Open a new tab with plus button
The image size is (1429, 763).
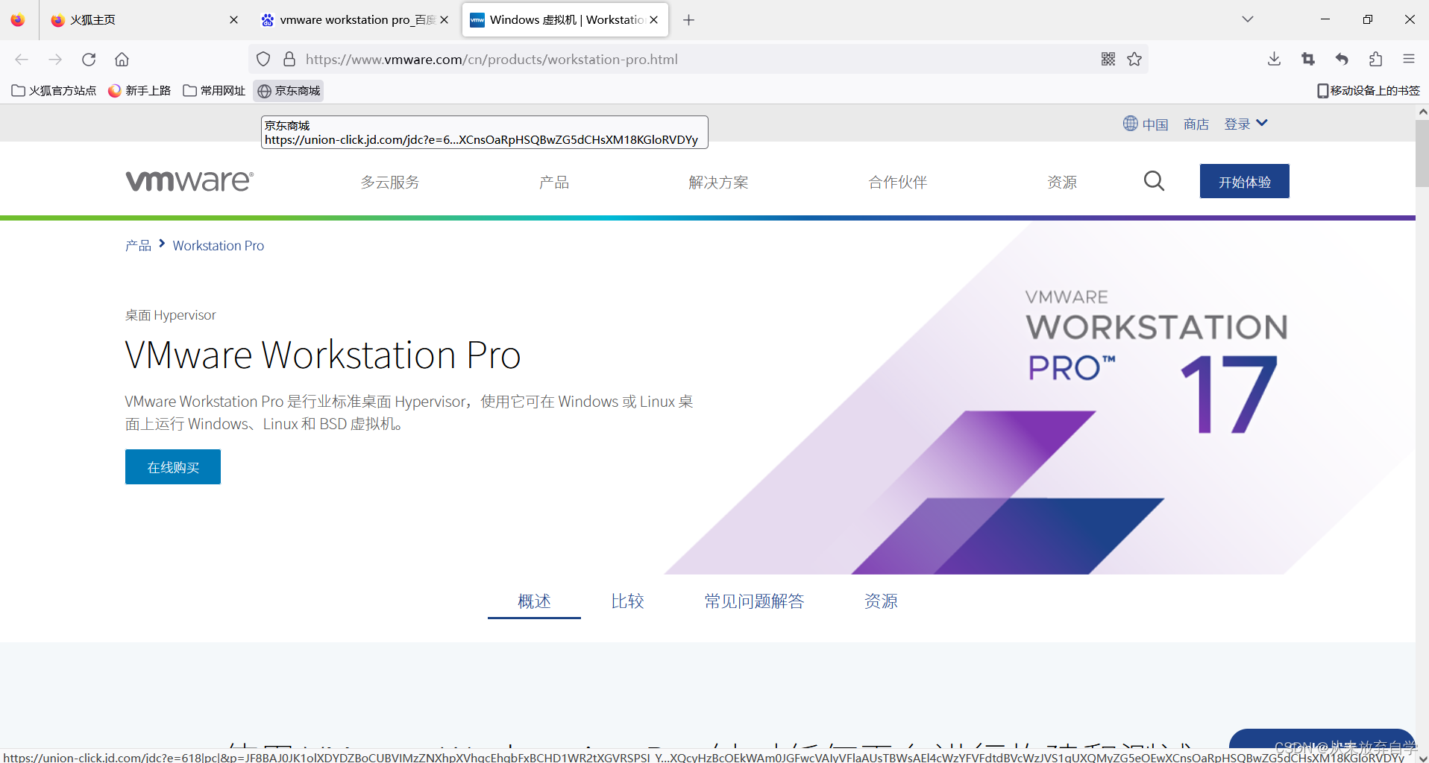click(x=688, y=20)
